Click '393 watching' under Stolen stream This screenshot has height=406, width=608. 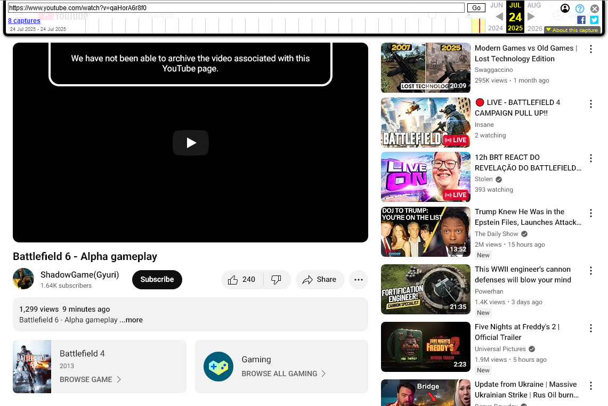493,190
